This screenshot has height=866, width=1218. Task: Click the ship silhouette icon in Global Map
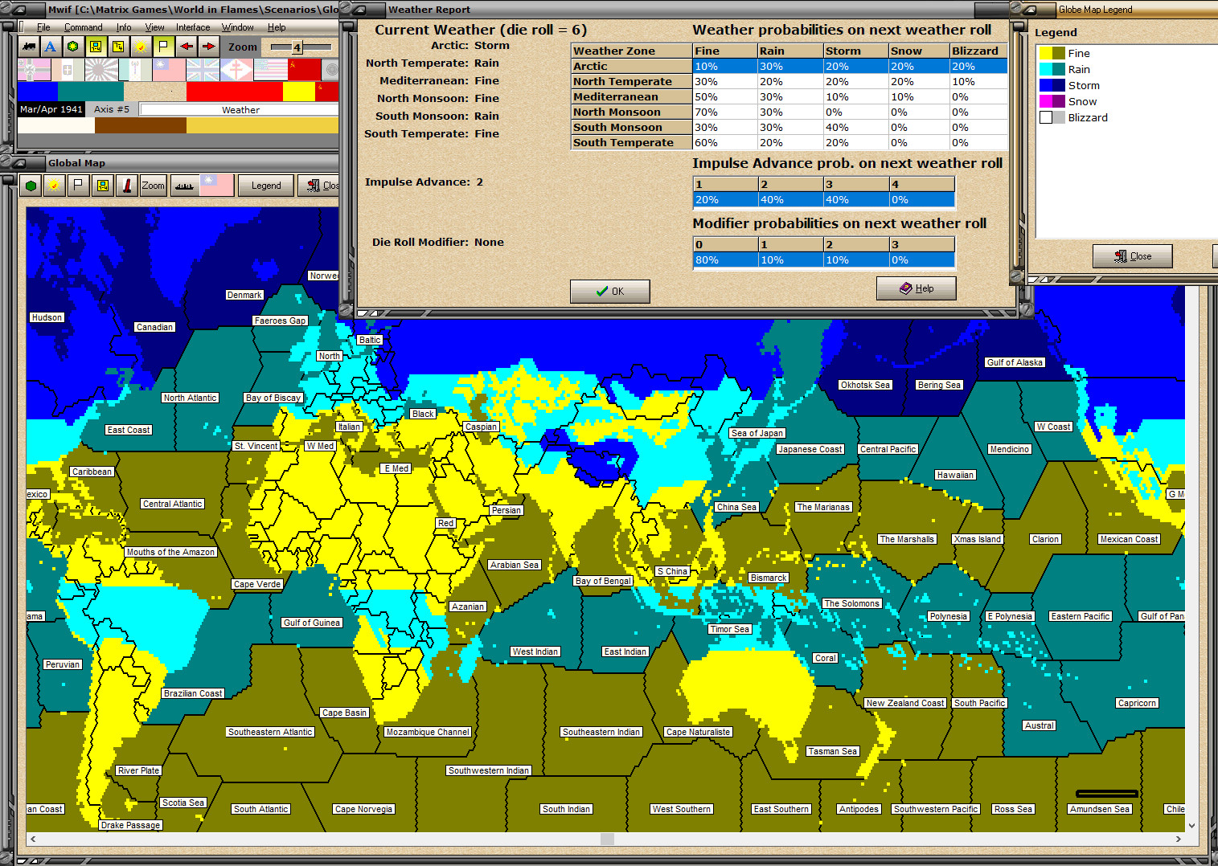click(184, 186)
